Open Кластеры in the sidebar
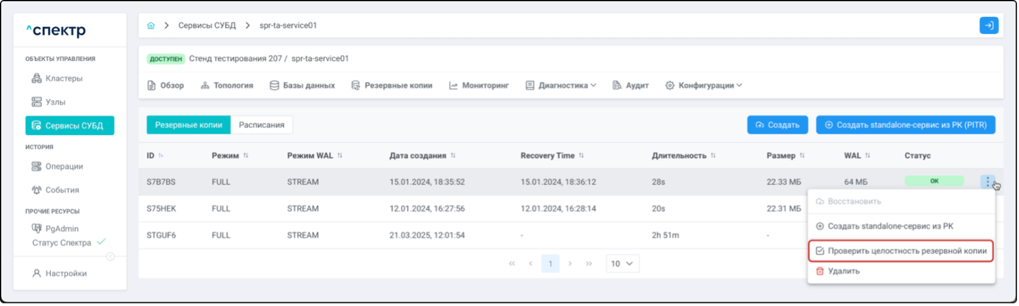Image resolution: width=1019 pixels, height=306 pixels. click(64, 78)
